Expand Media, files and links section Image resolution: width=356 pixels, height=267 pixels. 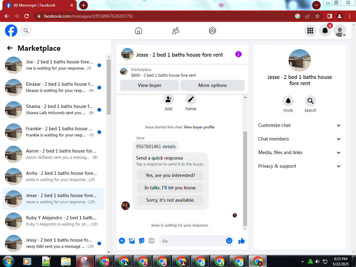pos(299,153)
